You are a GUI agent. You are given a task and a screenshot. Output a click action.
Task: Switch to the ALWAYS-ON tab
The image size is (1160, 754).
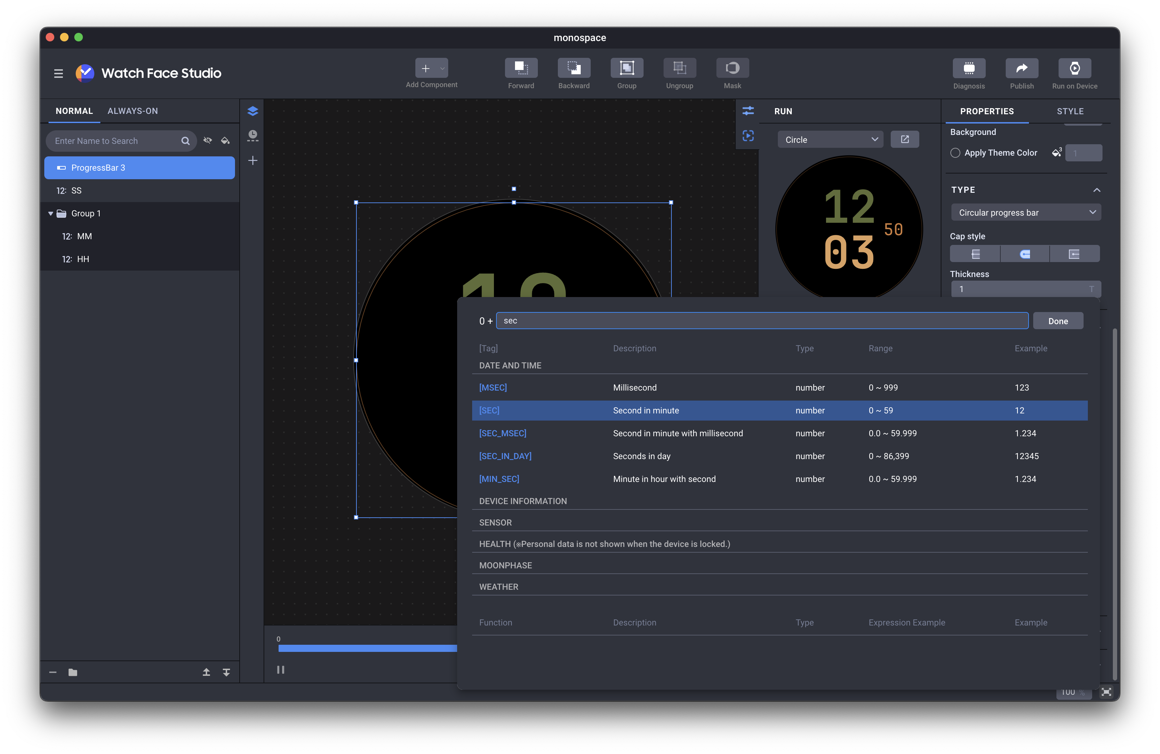(x=132, y=111)
